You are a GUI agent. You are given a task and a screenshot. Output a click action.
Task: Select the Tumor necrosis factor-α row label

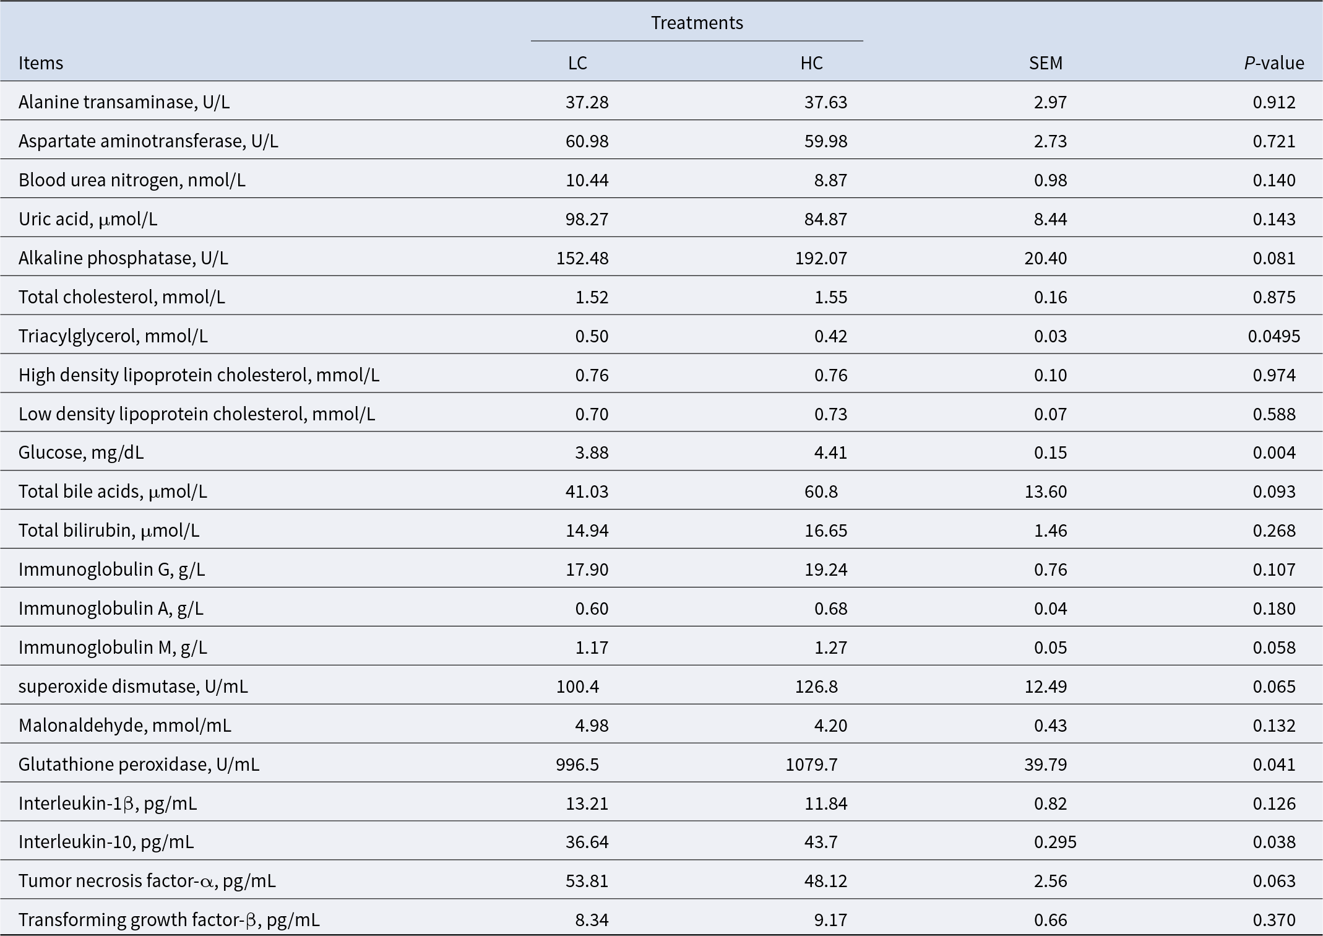click(147, 881)
